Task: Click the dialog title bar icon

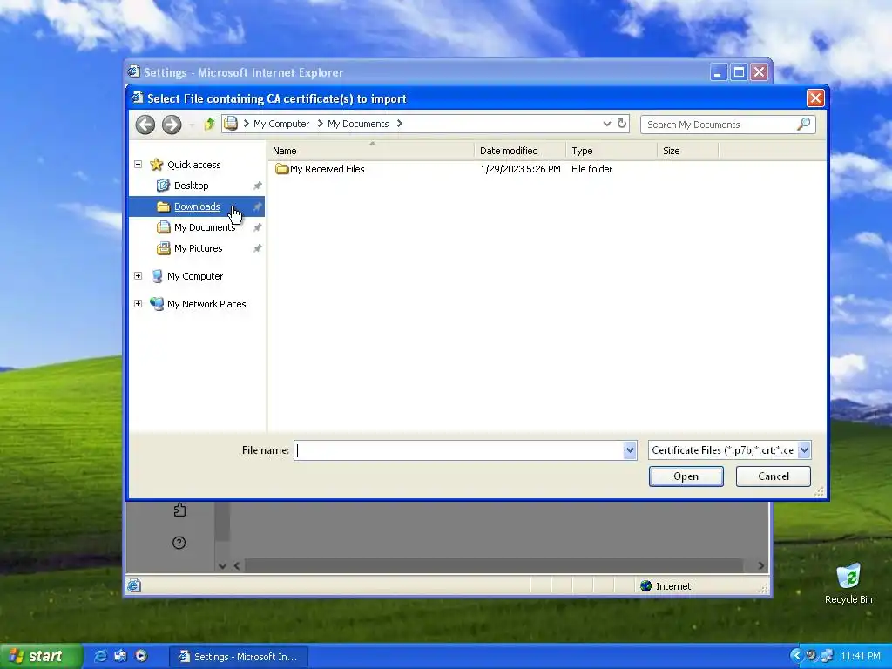Action: [137, 98]
